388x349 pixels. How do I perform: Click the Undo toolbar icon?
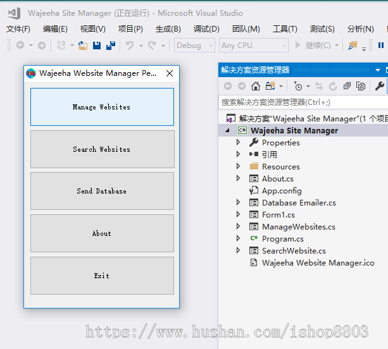click(130, 46)
